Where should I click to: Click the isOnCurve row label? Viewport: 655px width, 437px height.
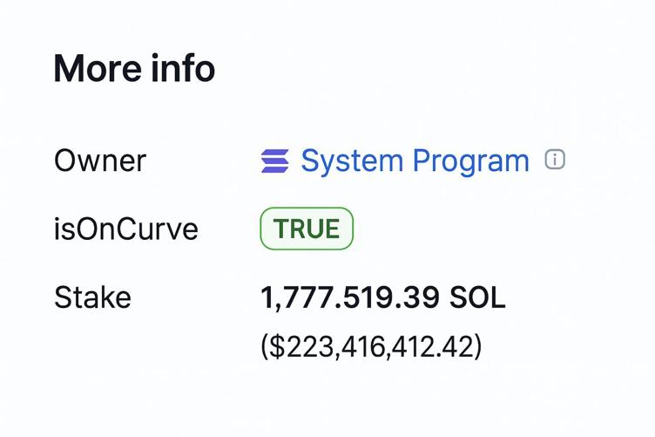coord(126,229)
